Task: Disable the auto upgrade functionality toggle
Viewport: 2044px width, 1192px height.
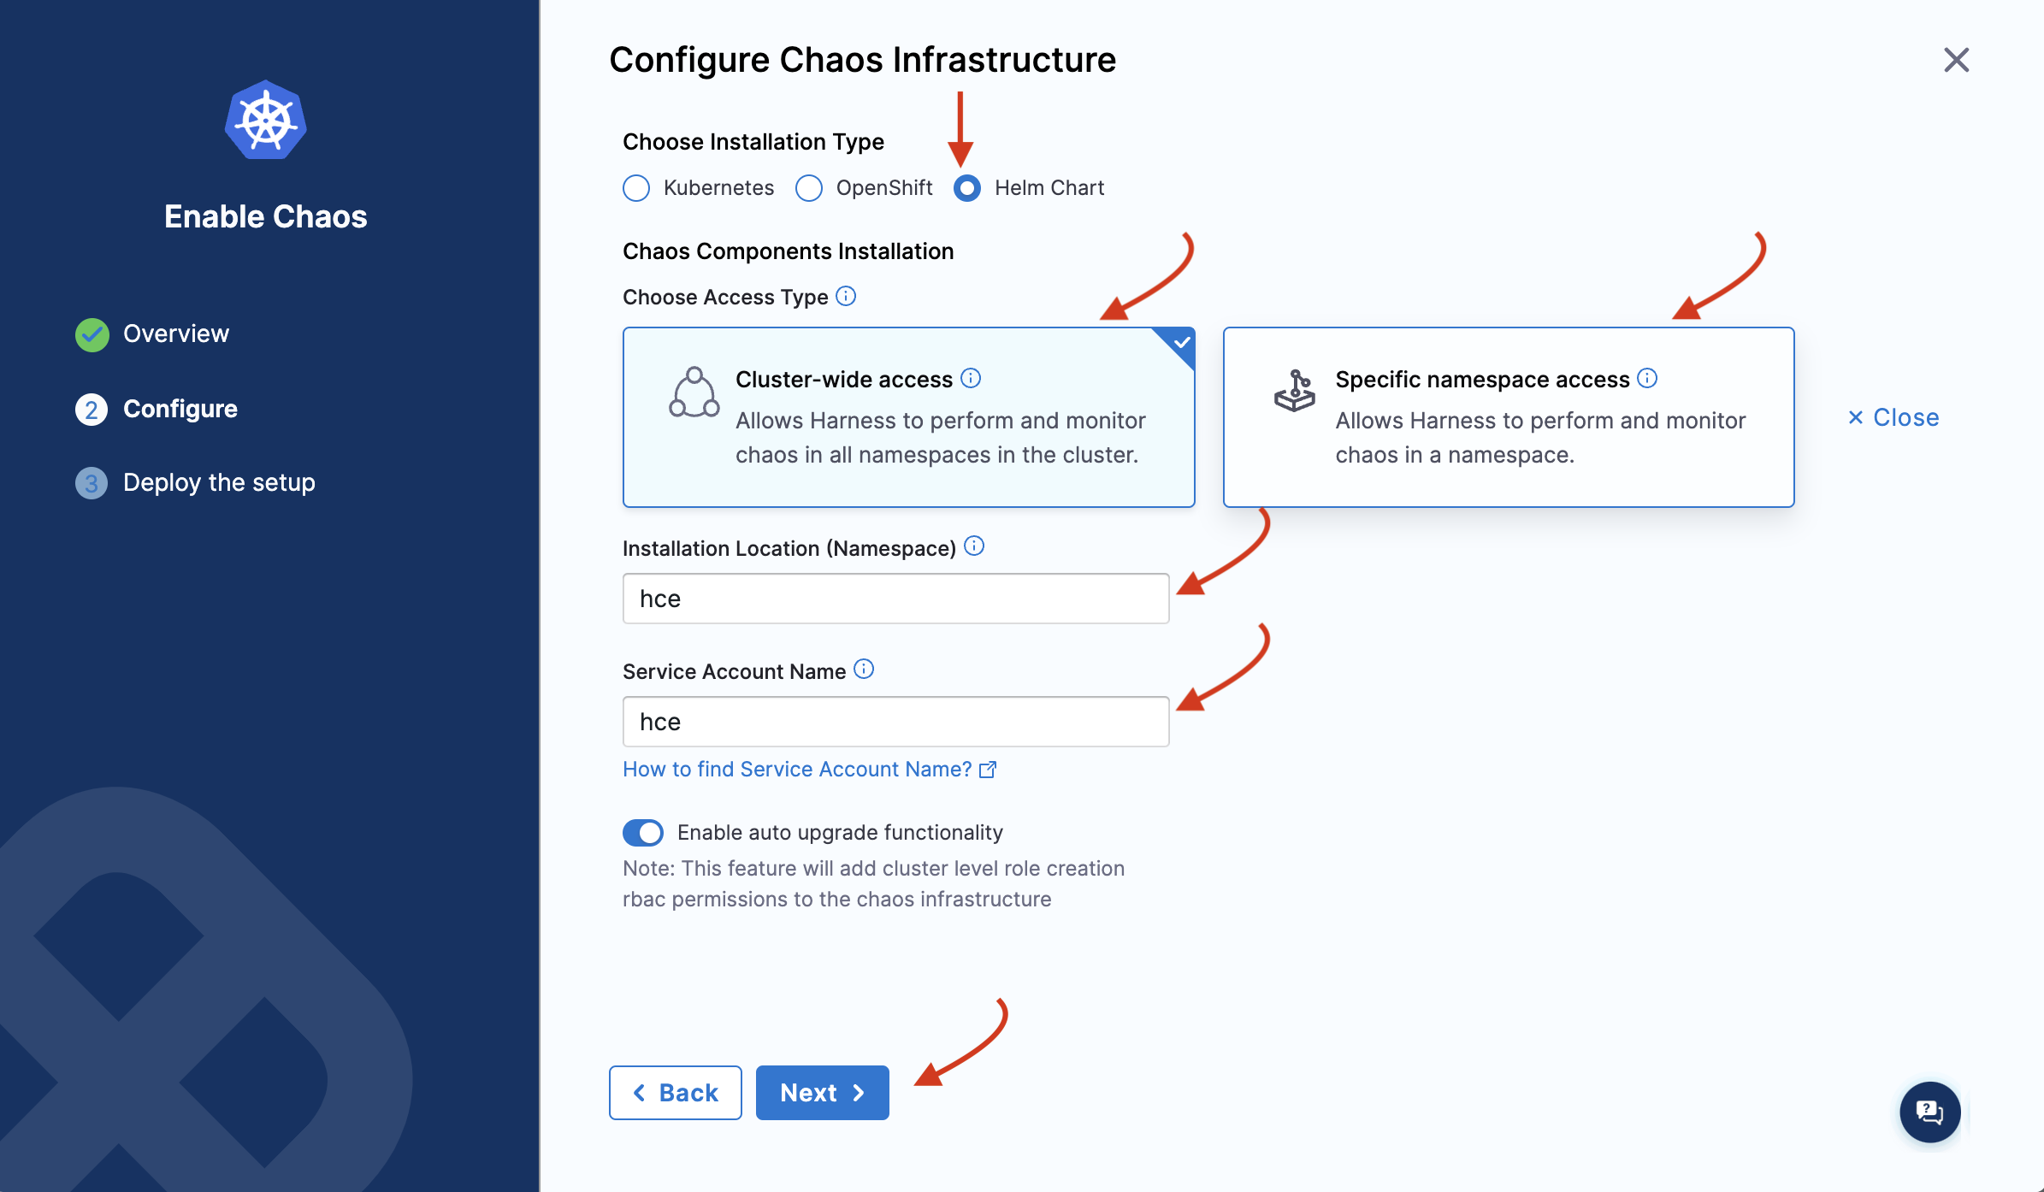Action: 643,832
